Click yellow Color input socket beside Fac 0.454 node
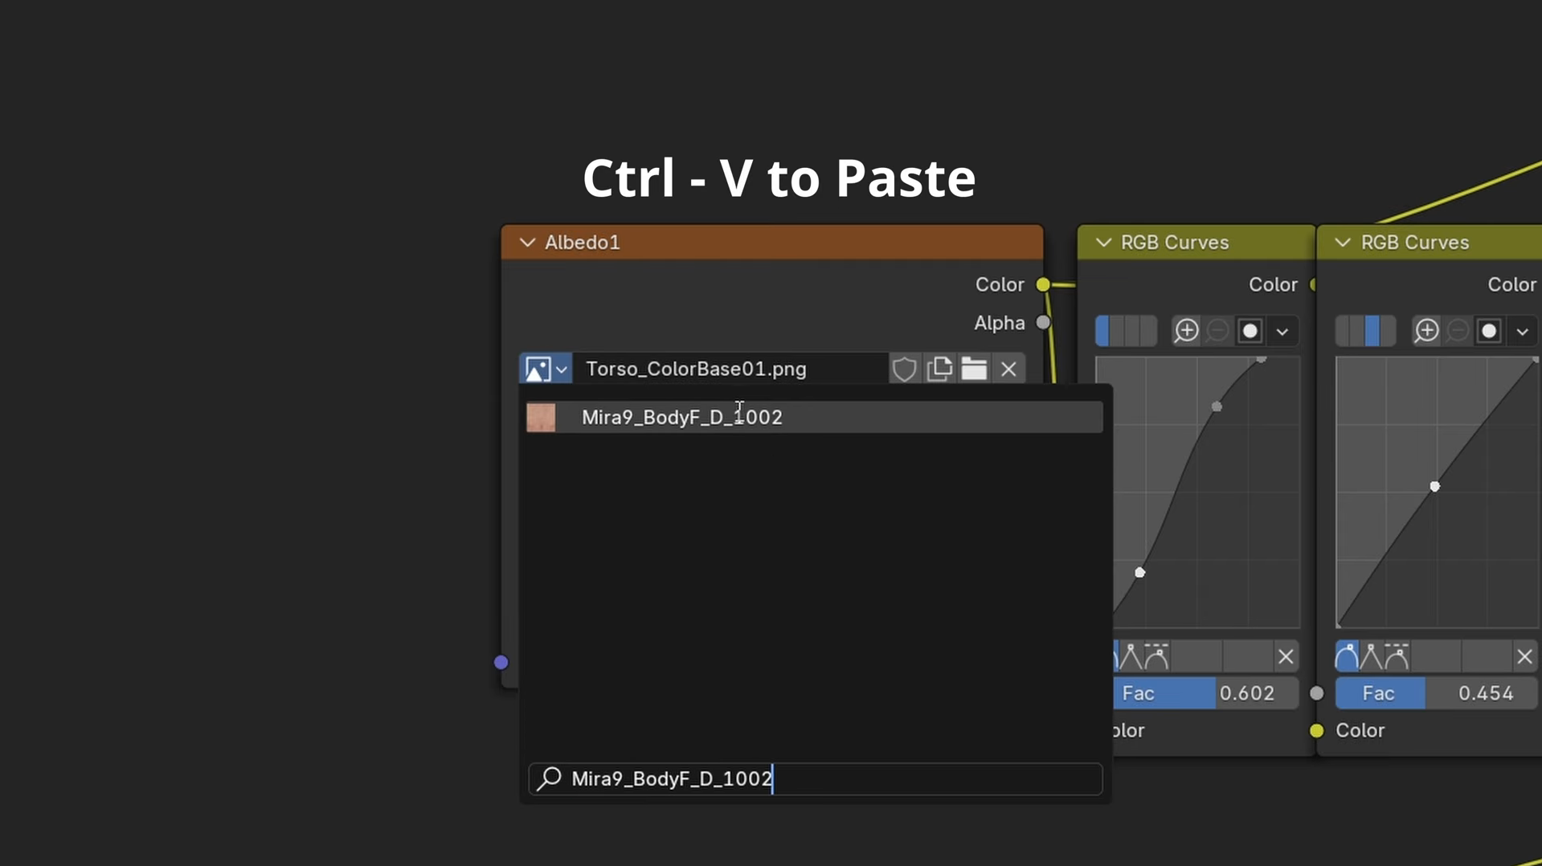1542x866 pixels. [x=1316, y=730]
